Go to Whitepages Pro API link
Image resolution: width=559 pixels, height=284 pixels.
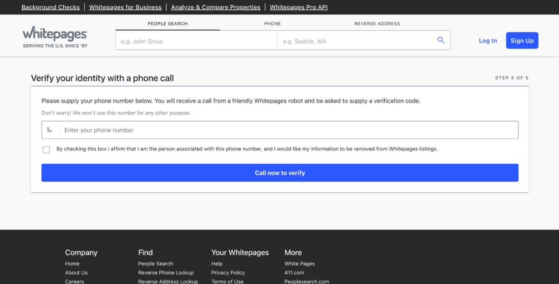pos(299,7)
